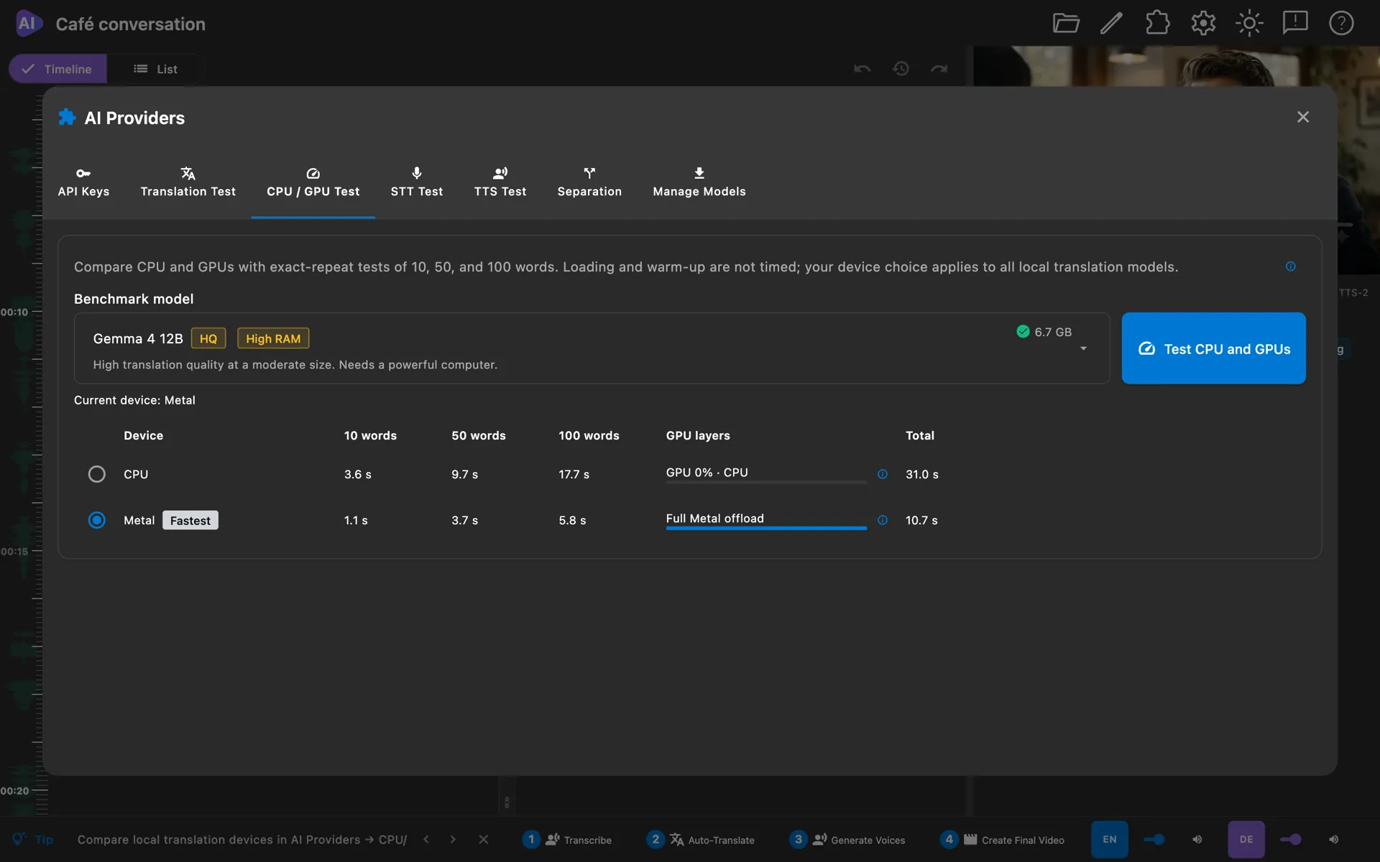Image resolution: width=1380 pixels, height=862 pixels.
Task: Open the project folder icon
Action: tap(1066, 24)
